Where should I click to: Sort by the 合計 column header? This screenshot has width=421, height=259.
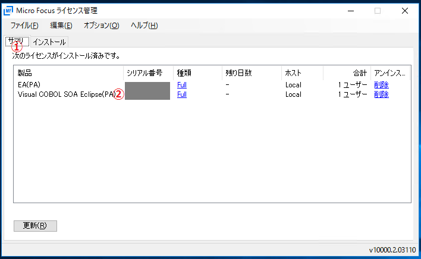[x=347, y=73]
